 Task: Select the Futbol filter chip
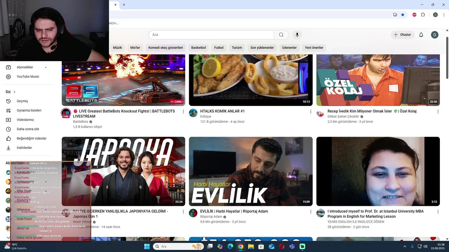coord(219,48)
